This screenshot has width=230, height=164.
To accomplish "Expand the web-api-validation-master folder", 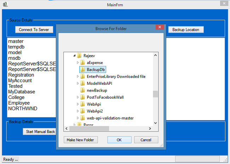I will point(78,118).
